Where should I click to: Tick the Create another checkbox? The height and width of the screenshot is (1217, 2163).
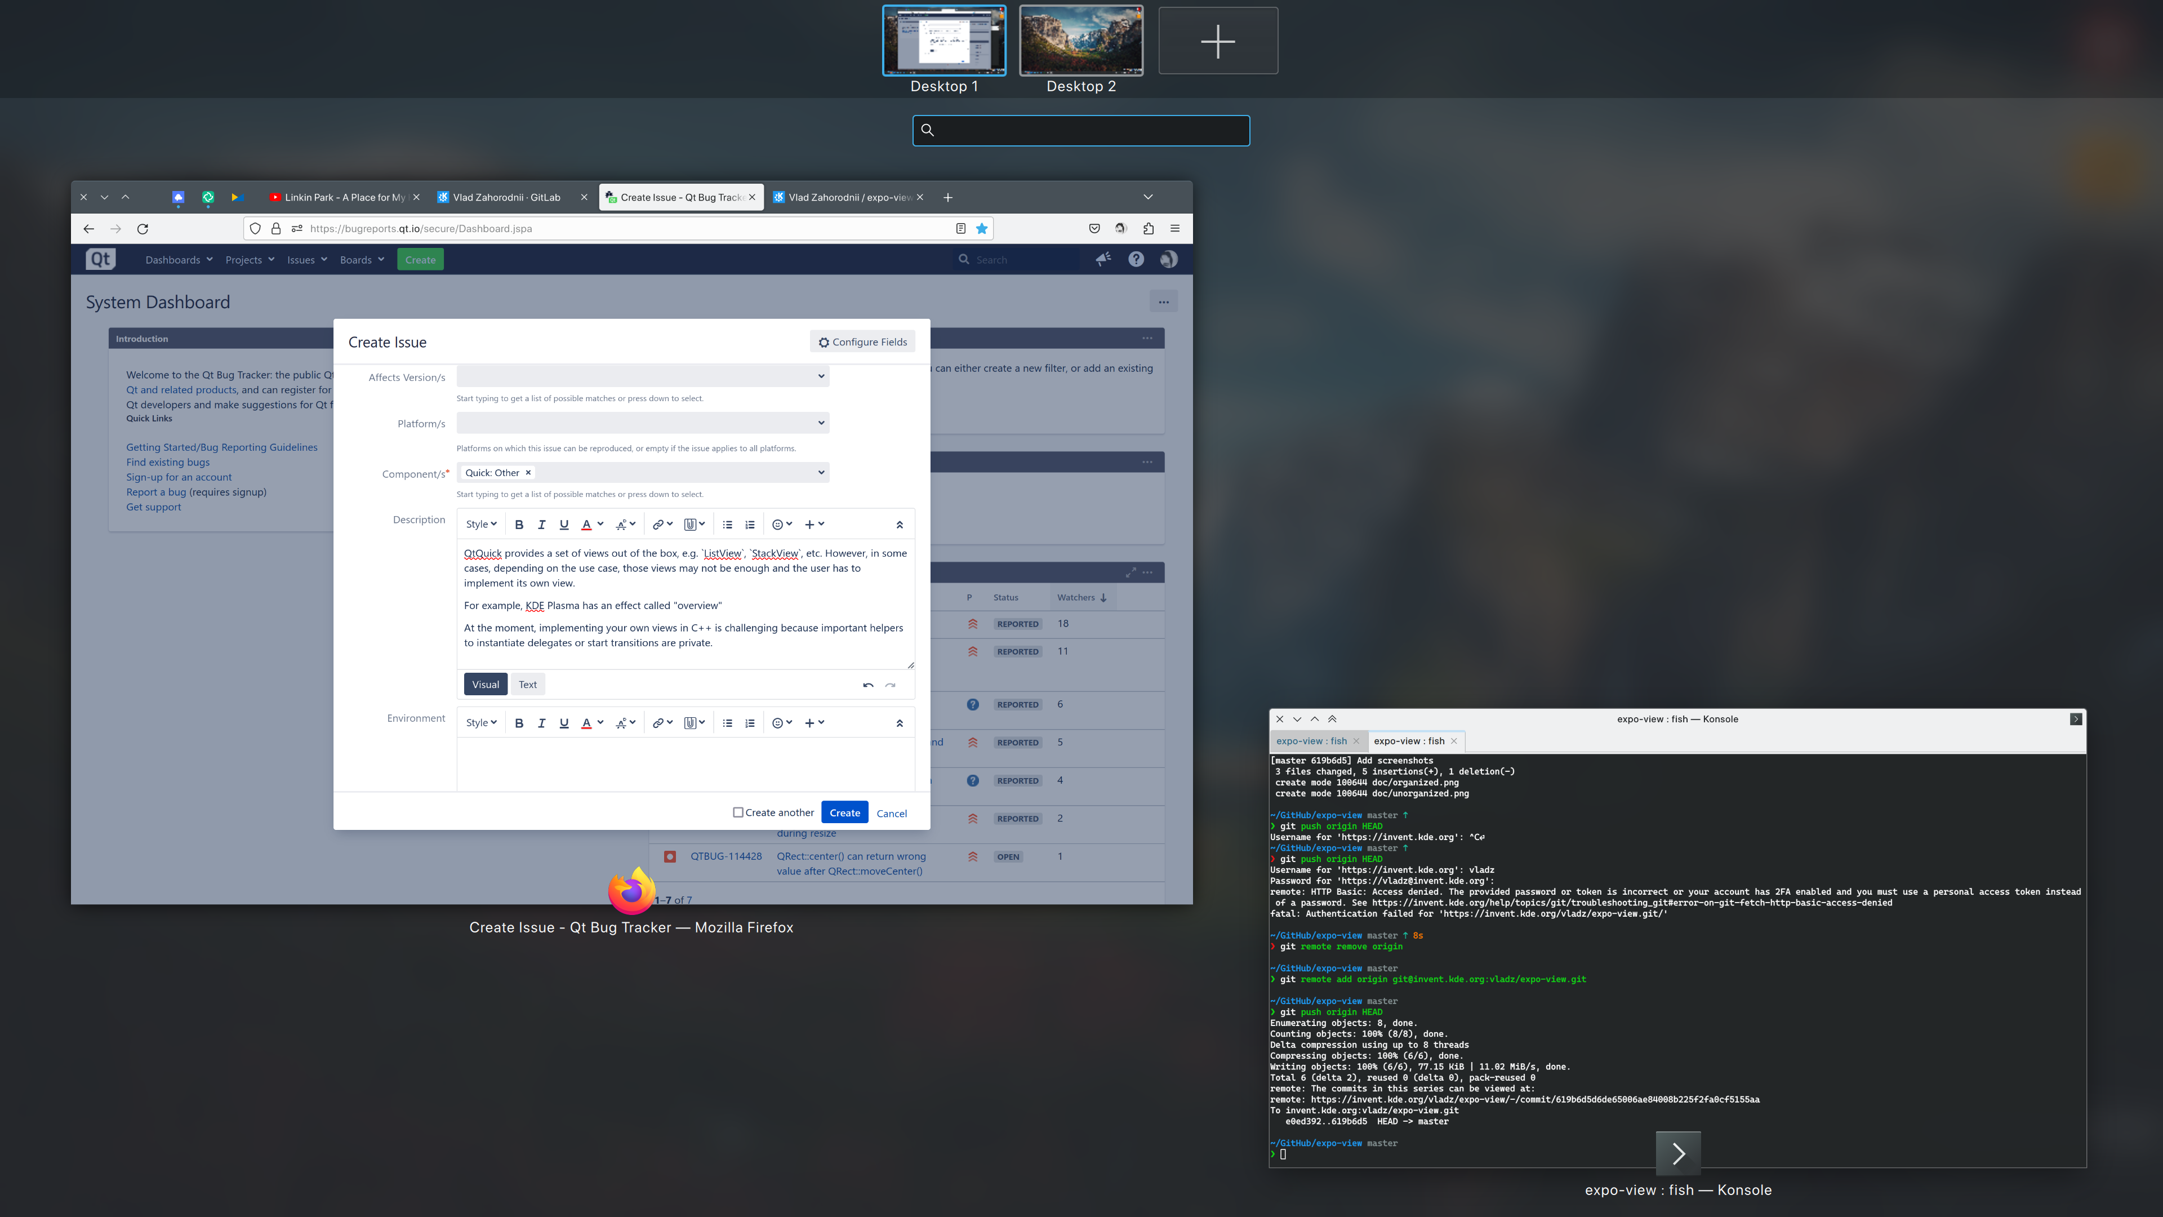click(x=738, y=812)
